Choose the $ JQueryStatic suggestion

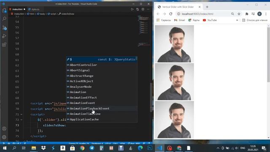click(102, 59)
